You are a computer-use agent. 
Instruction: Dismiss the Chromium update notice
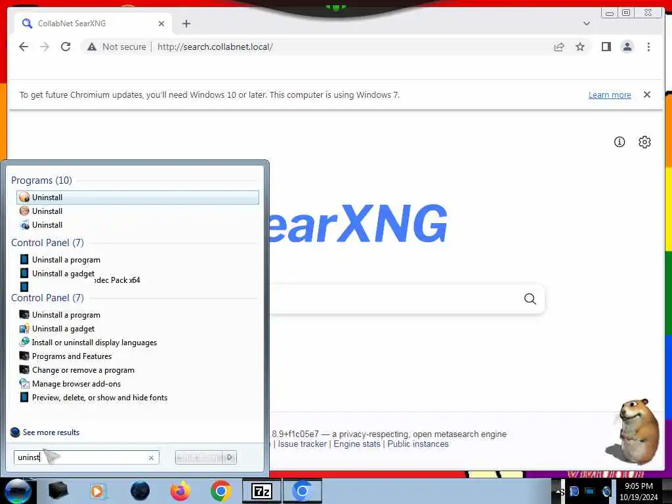646,94
